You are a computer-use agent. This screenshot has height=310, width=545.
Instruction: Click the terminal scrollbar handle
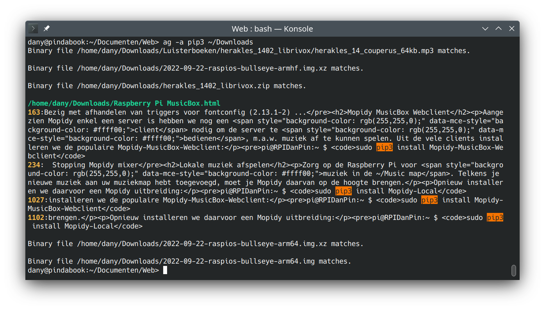[514, 271]
